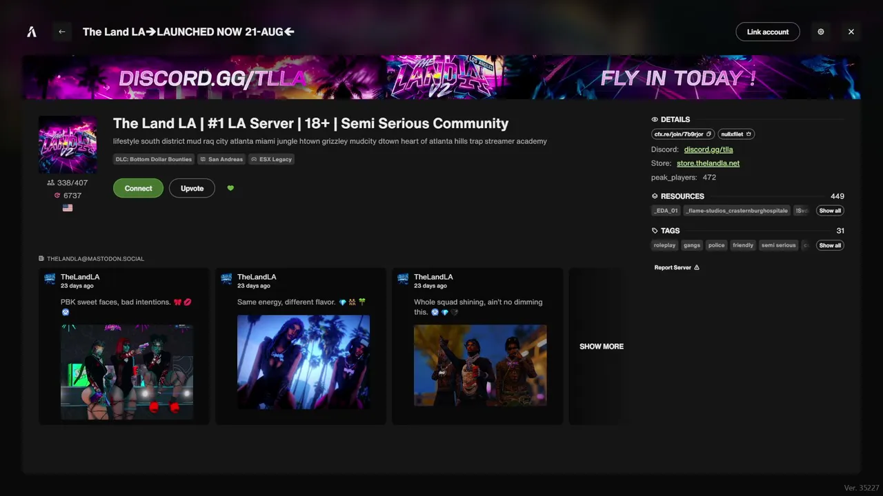Open the 'Same energy, different flavor' post image
Viewport: 883px width, 496px height.
pos(304,362)
